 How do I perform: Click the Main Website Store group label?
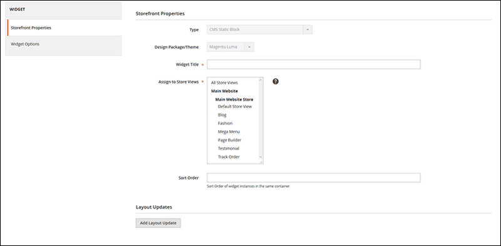[x=234, y=100]
